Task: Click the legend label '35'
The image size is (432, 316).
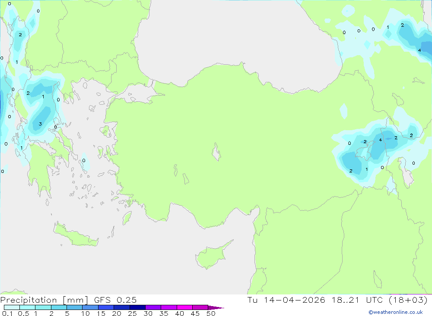Action: click(164, 313)
